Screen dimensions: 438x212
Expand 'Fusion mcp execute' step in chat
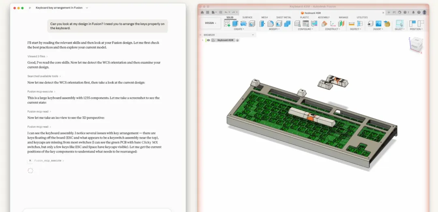point(41,91)
